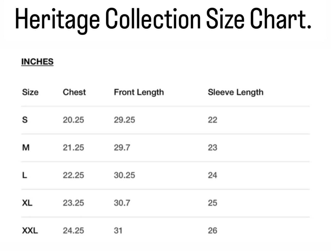
Task: Select the 29.7 front length value
Action: click(x=122, y=148)
